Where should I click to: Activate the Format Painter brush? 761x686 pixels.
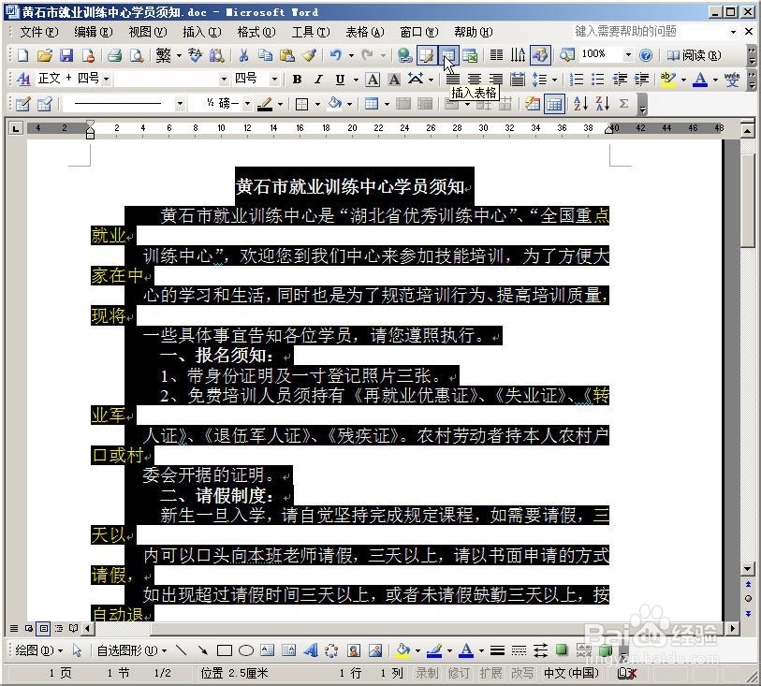point(309,55)
